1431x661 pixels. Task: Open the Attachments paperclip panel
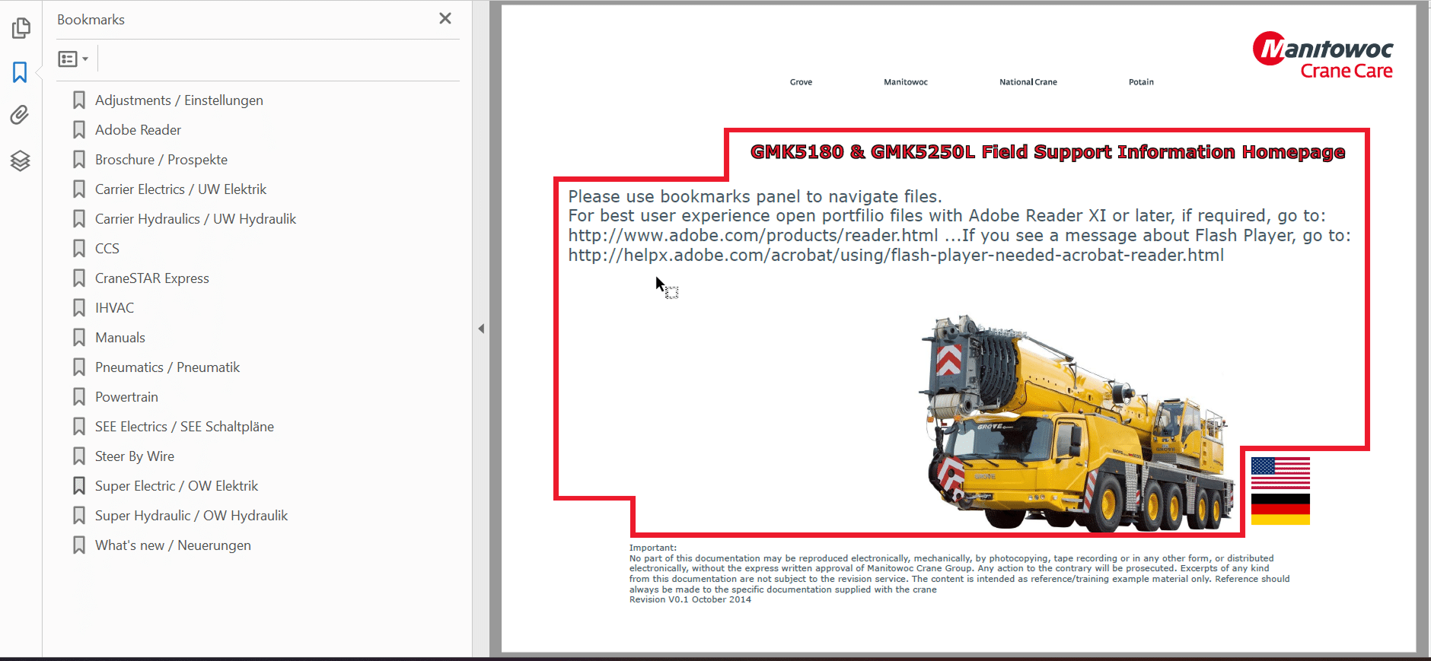[x=21, y=115]
